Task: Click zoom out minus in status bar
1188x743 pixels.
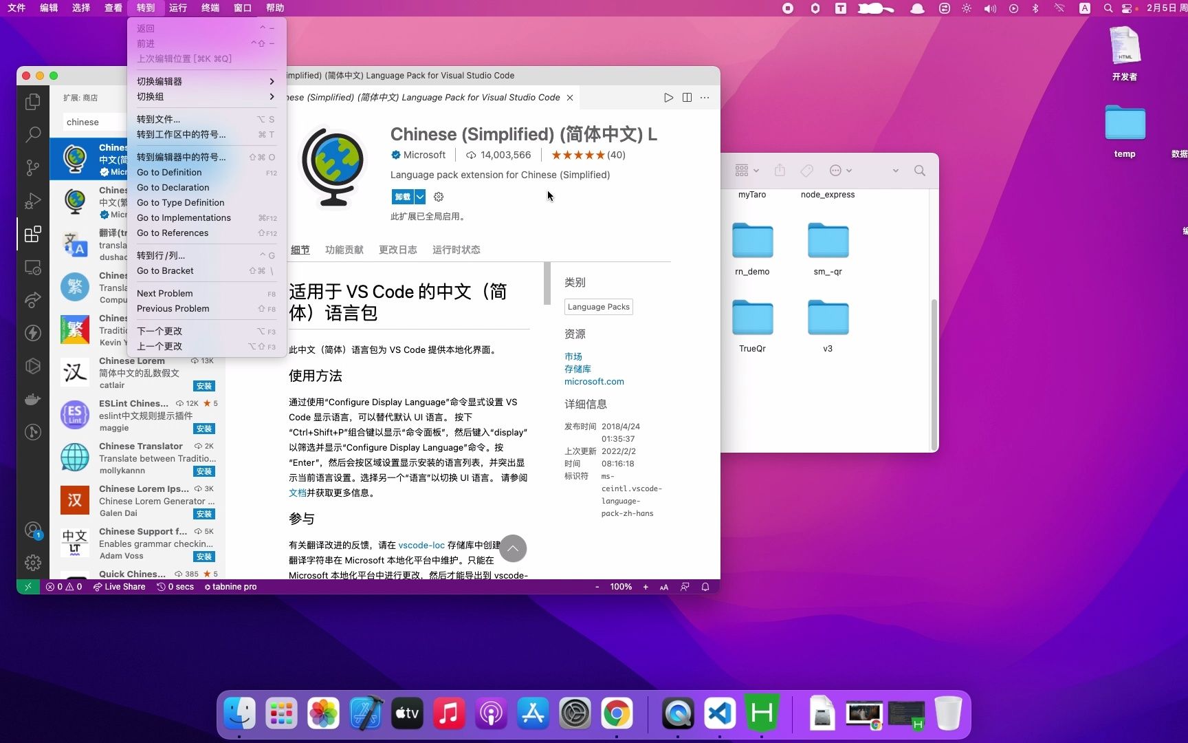Action: coord(597,587)
